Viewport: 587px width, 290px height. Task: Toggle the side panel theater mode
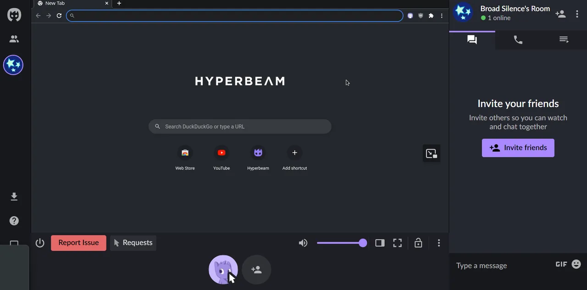[380, 243]
